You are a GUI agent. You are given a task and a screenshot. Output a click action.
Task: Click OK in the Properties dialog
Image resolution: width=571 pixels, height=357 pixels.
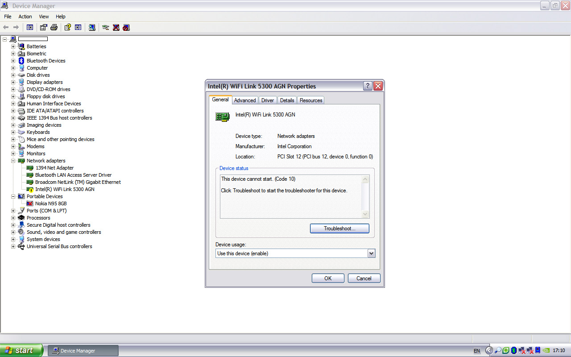coord(328,278)
